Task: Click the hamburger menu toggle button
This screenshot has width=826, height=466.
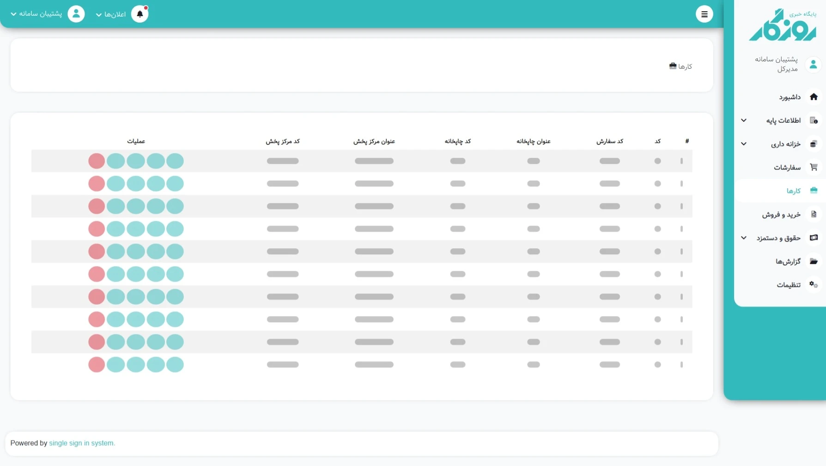Action: [704, 14]
